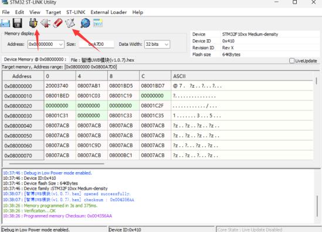Open the Help menu
The width and height of the screenshot is (322, 232).
point(138,12)
